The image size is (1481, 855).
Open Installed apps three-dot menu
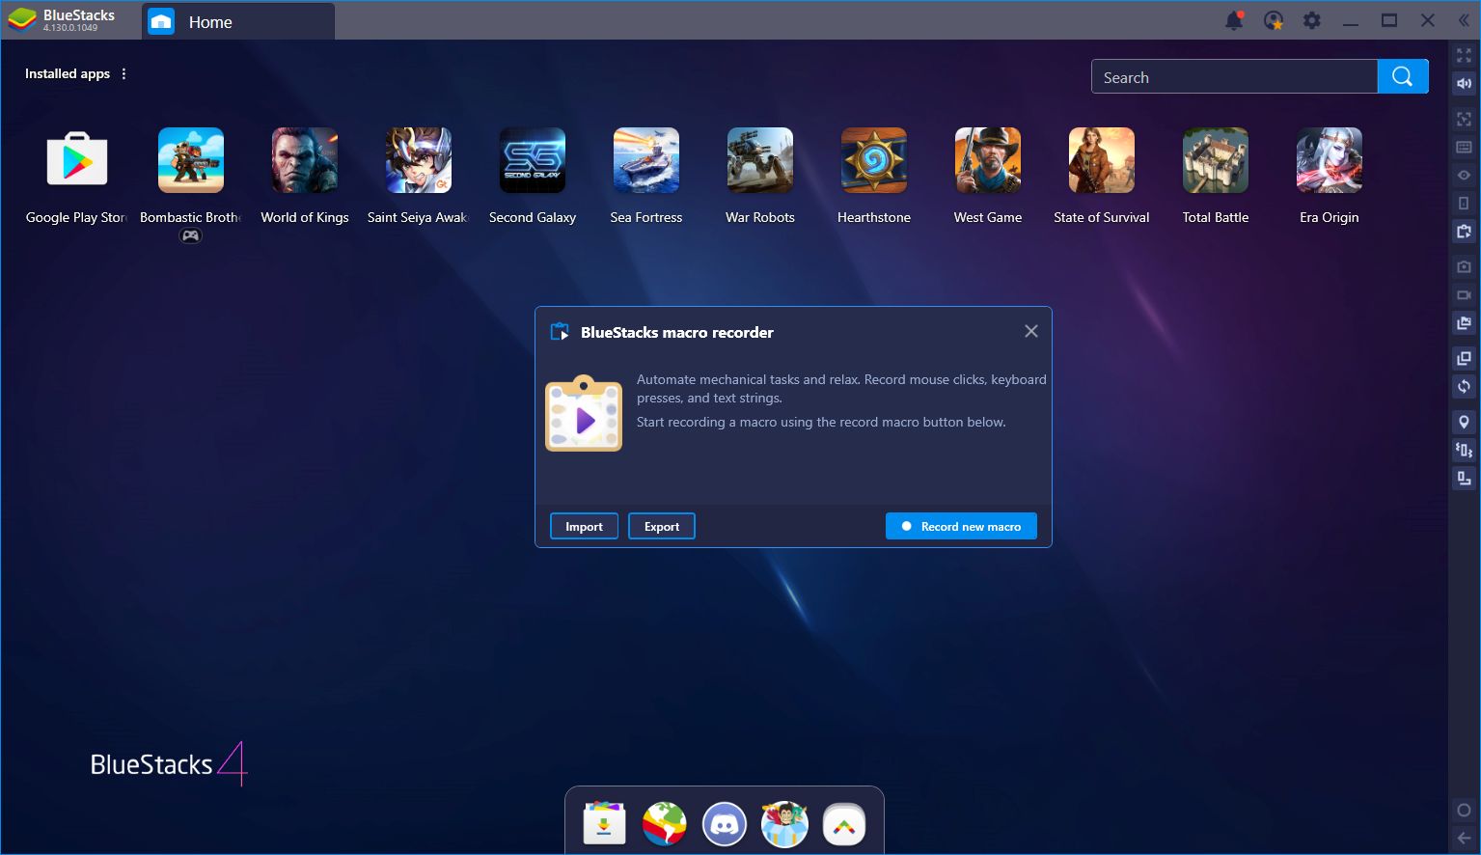[123, 73]
